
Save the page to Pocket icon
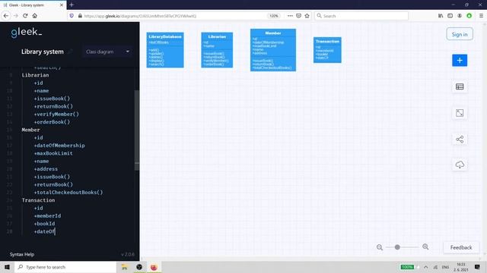pyautogui.click(x=298, y=16)
